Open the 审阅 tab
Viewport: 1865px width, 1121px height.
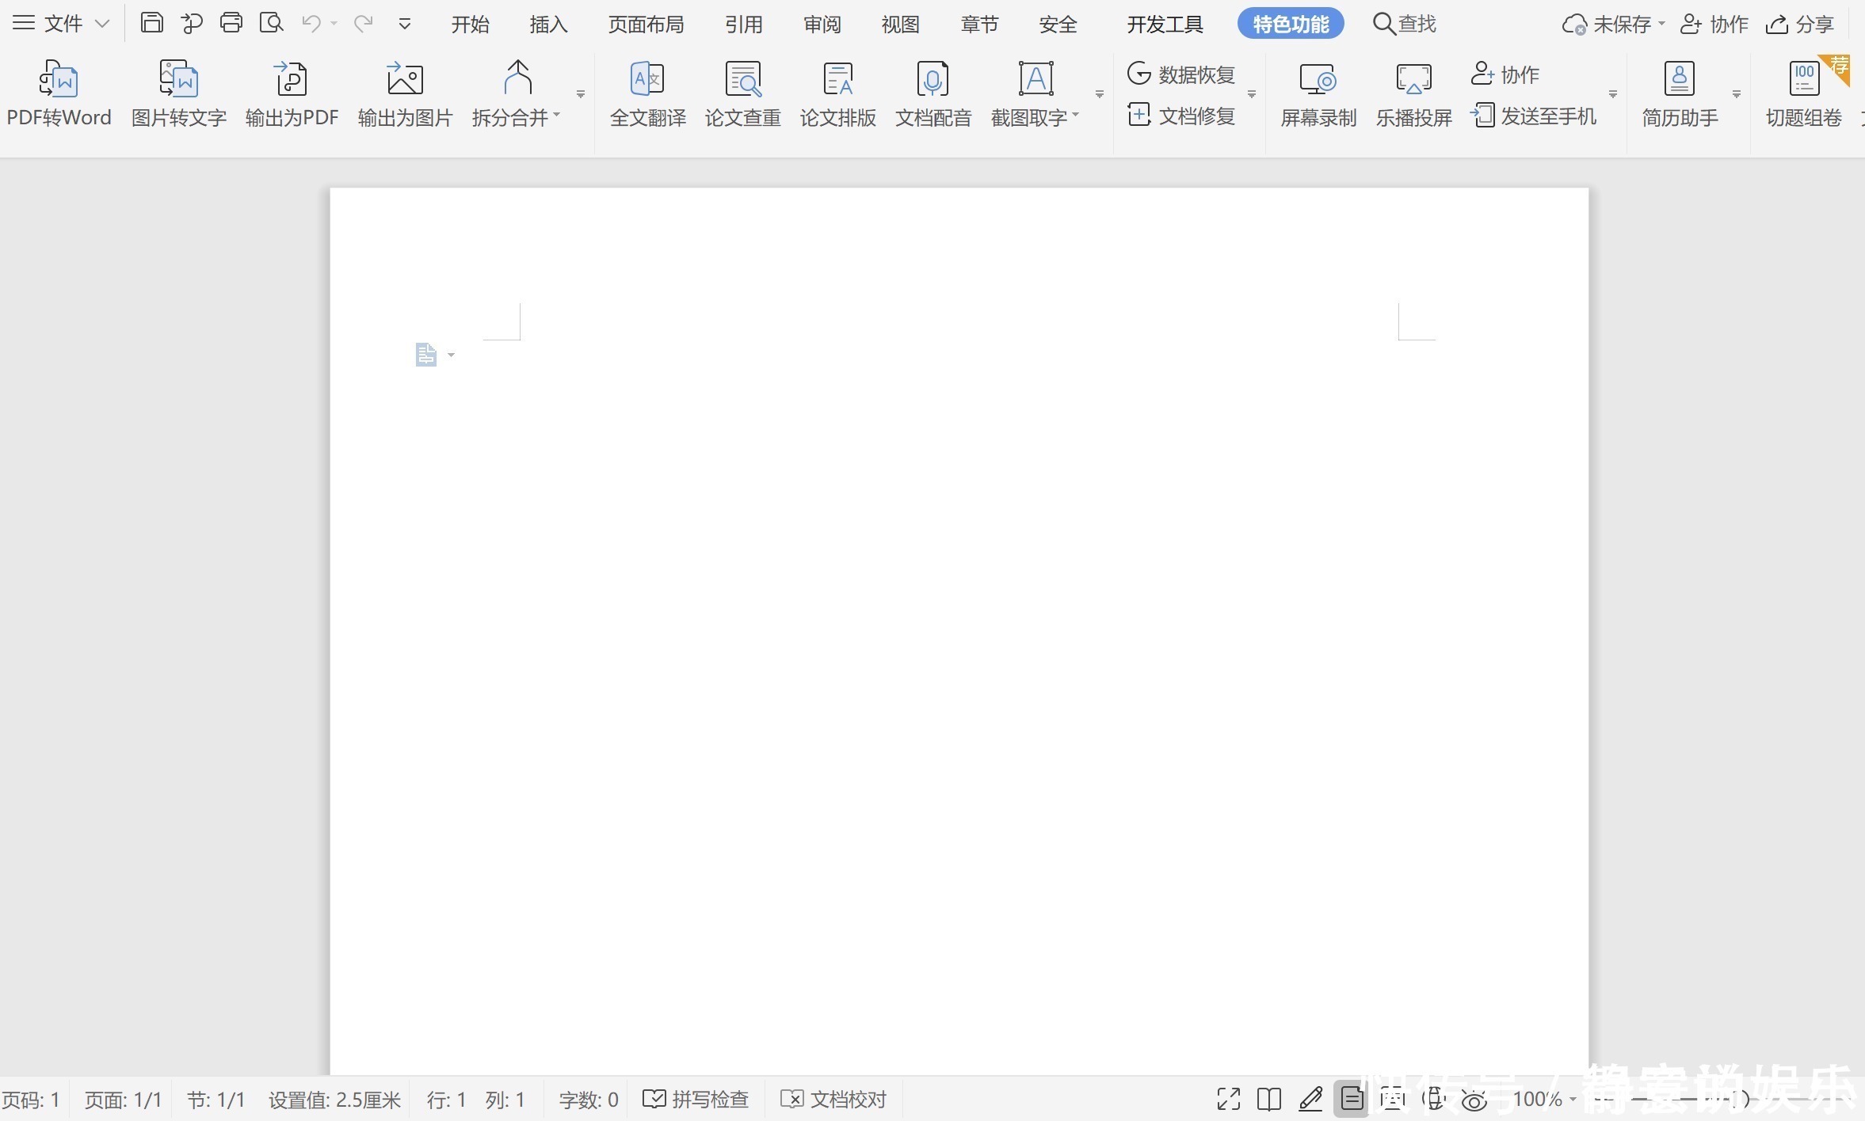tap(822, 25)
